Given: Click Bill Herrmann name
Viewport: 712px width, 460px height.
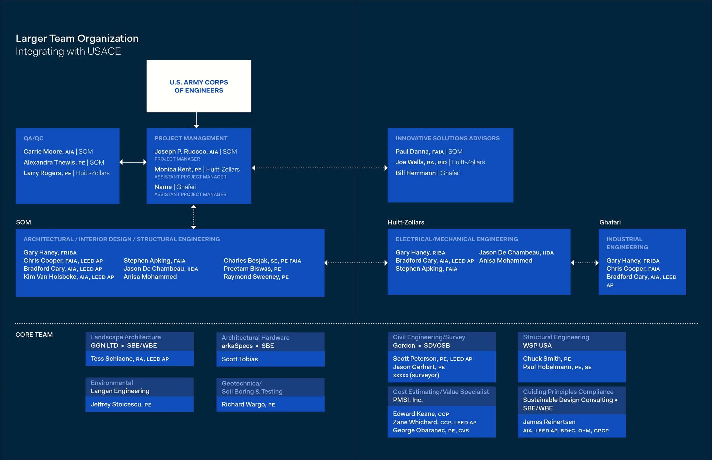Looking at the screenshot, I should click(x=416, y=173).
